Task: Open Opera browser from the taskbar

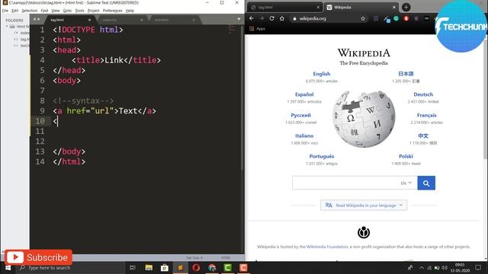Action: (x=196, y=268)
